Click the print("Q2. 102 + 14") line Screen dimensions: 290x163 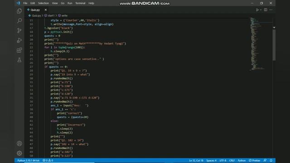(67, 140)
